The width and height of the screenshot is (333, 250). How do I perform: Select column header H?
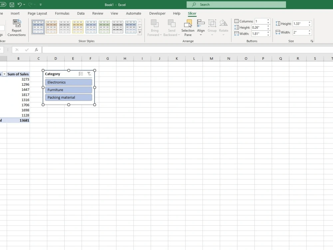pyautogui.click(x=125, y=58)
